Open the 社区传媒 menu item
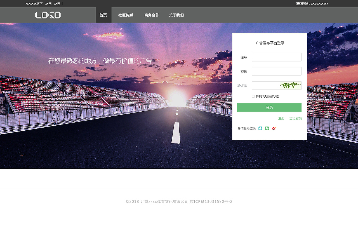The image size is (358, 235). tap(125, 15)
